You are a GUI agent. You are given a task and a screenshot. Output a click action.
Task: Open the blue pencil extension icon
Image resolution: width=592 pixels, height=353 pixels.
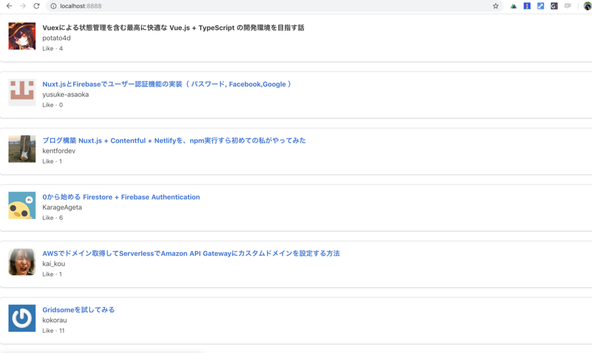(x=541, y=6)
